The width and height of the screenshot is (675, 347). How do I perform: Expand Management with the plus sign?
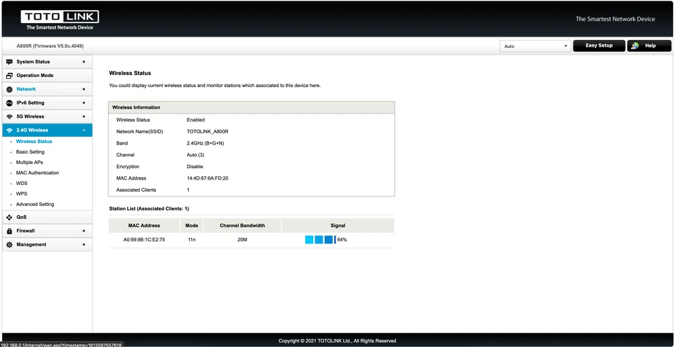pos(84,244)
